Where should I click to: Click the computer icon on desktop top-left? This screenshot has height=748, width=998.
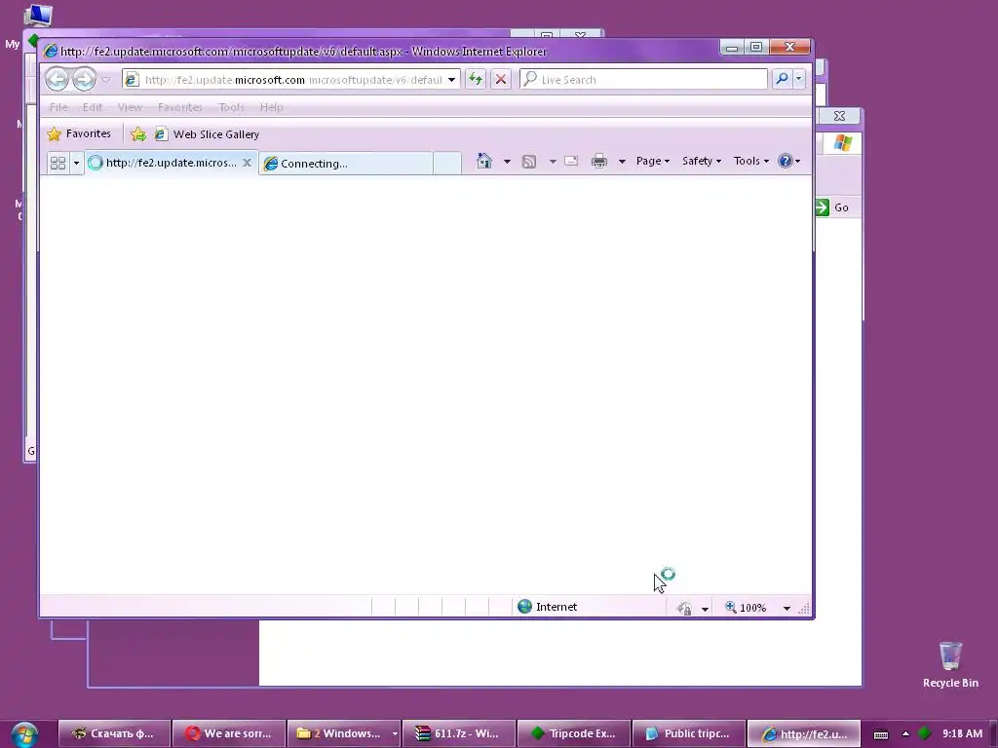[38, 15]
